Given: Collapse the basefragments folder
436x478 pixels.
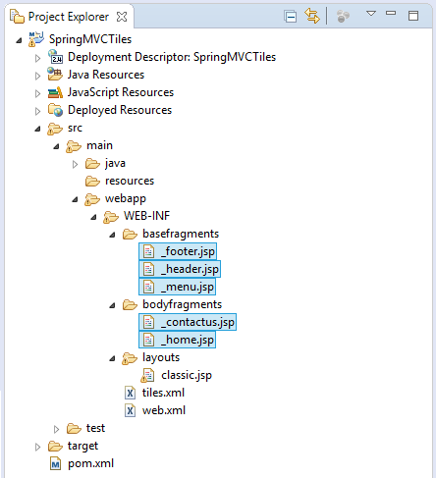Looking at the screenshot, I should [112, 235].
